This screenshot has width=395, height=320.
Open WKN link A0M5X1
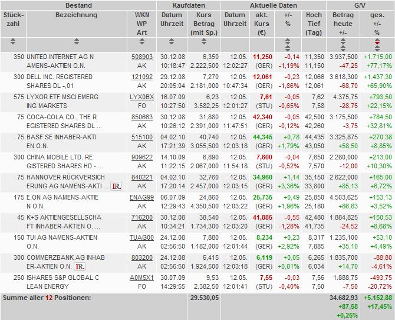click(x=142, y=277)
